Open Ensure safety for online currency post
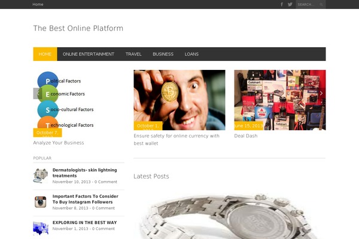 [x=177, y=139]
